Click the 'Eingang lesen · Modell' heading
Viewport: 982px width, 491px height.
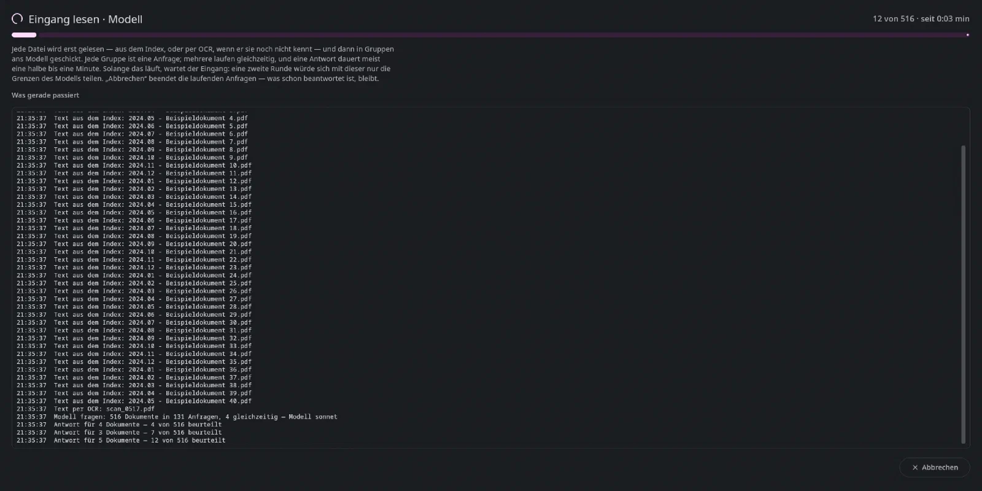[x=85, y=19]
